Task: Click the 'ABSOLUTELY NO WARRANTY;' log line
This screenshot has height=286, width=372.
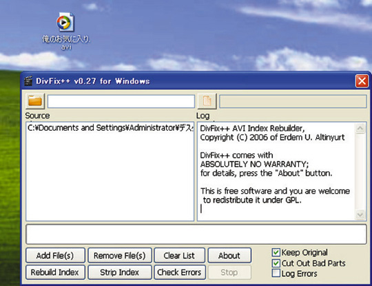Action: click(x=254, y=164)
